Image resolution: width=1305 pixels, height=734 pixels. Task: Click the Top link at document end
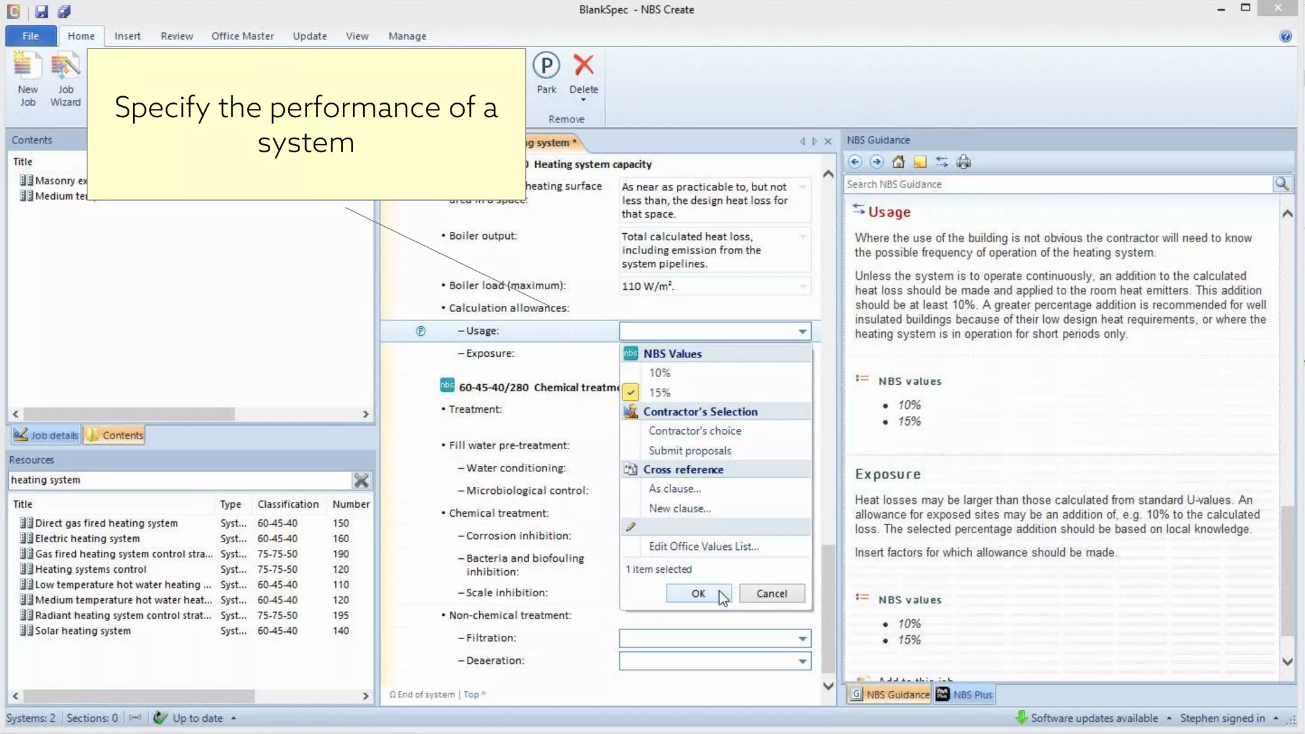point(474,694)
